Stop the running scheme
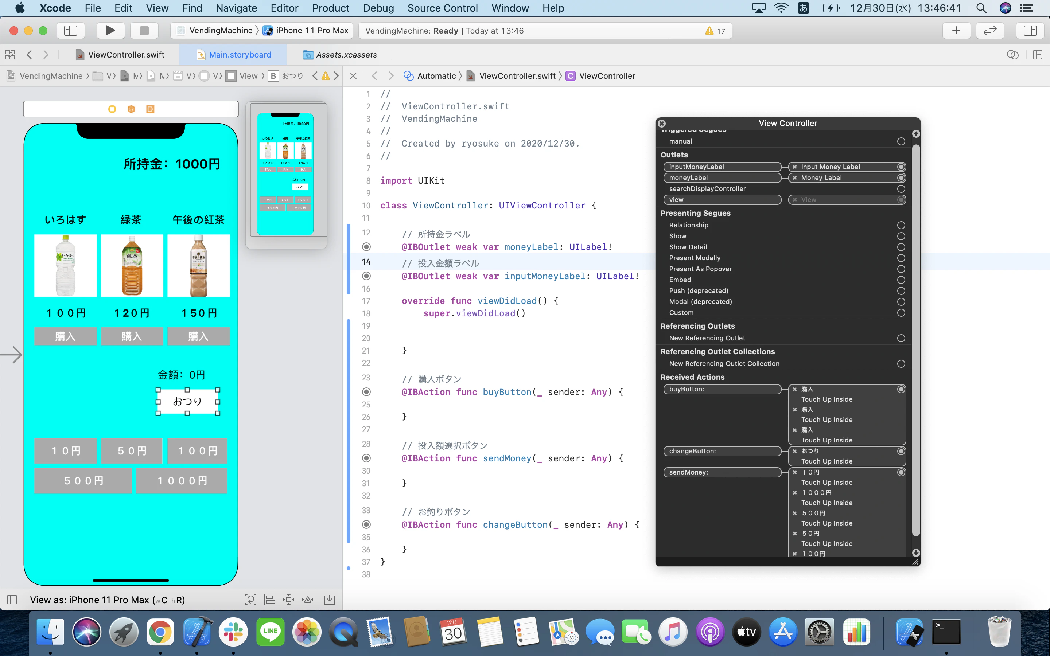The height and width of the screenshot is (656, 1050). (x=144, y=30)
